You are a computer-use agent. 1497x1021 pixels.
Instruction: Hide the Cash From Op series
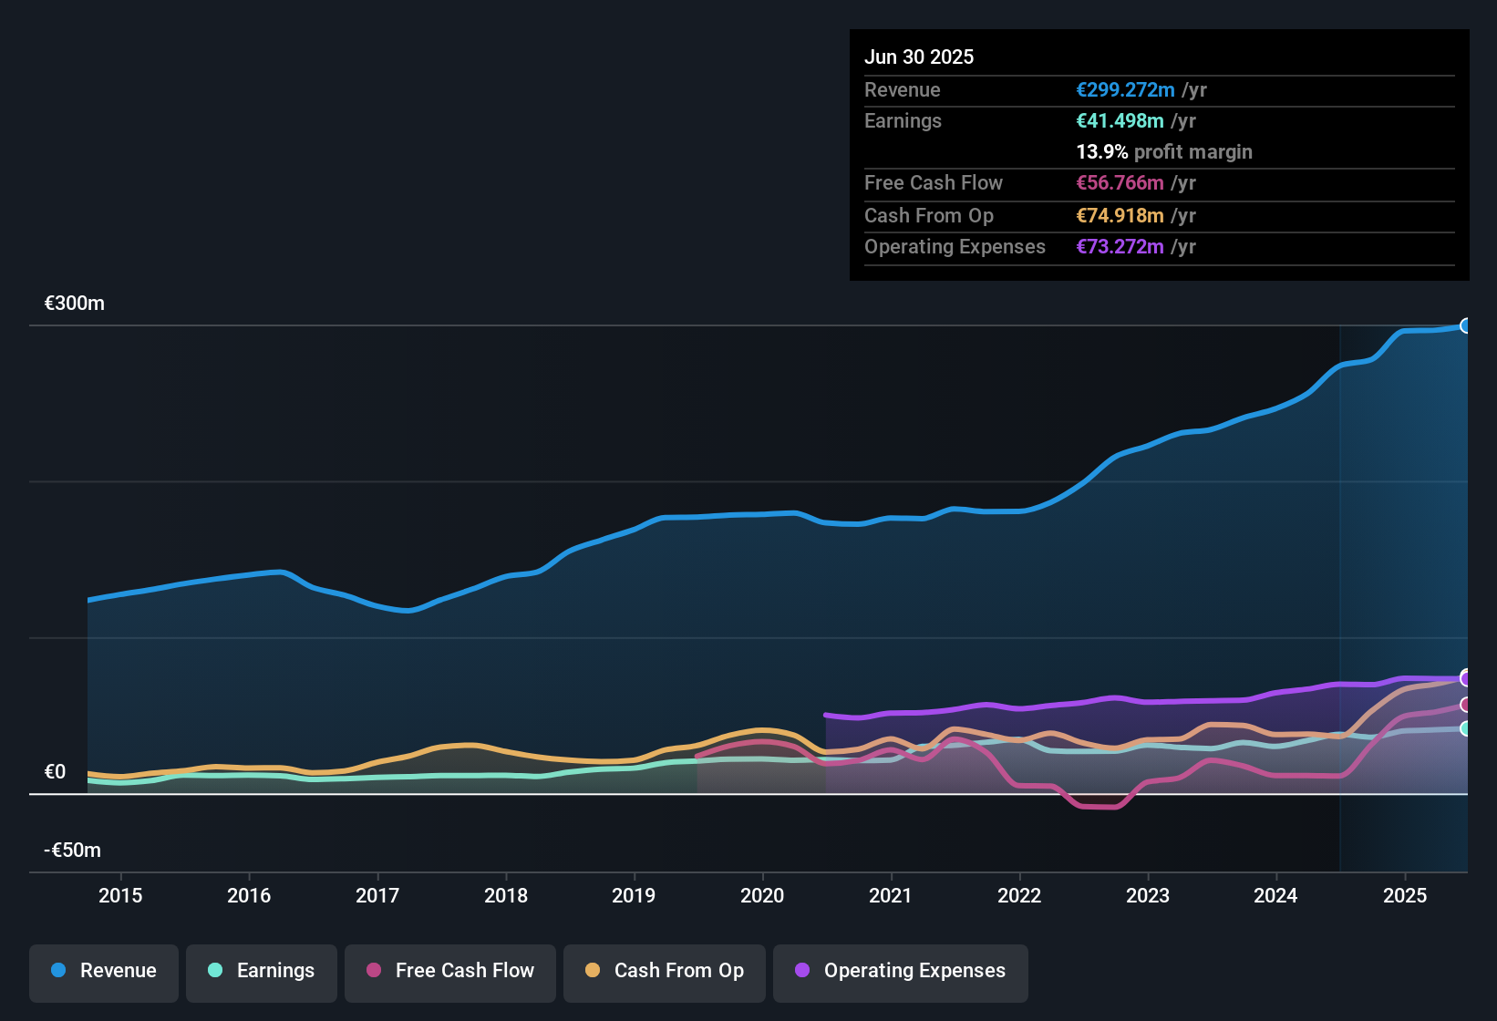[x=665, y=971]
